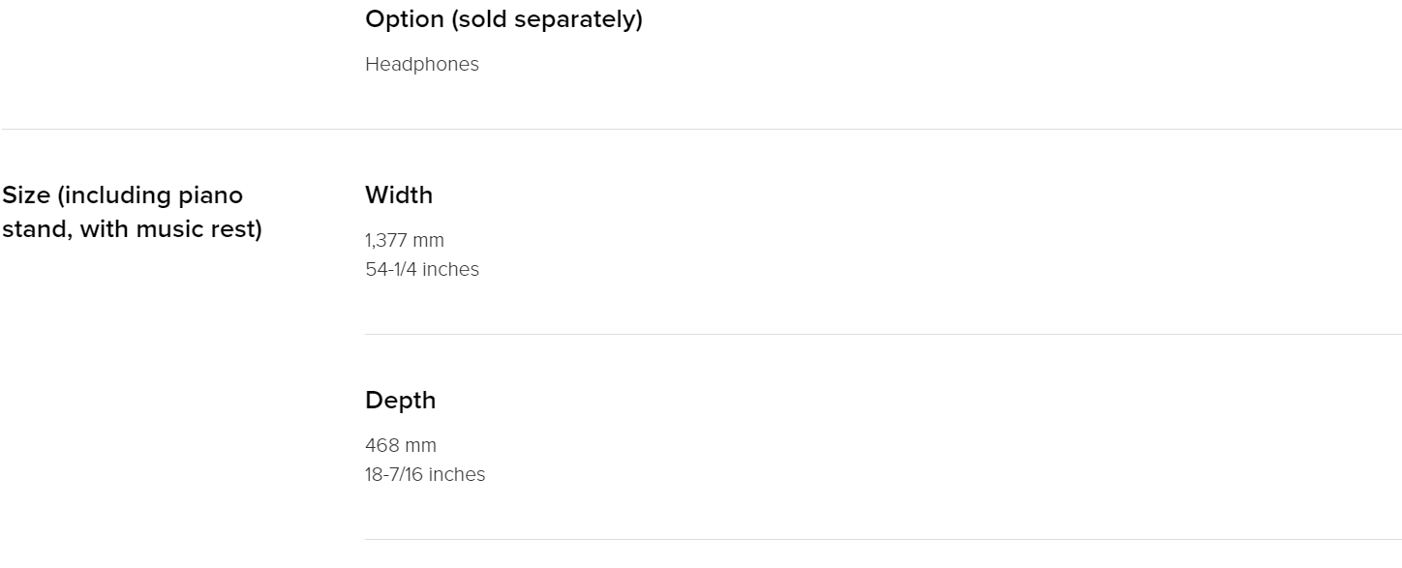Select the "18-7/16" depth fraction value
This screenshot has width=1402, height=568.
pos(394,474)
